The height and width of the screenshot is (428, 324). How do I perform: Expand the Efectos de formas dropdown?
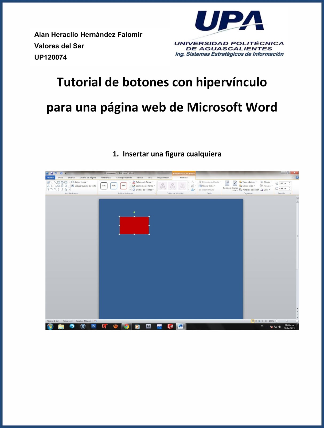pos(143,190)
